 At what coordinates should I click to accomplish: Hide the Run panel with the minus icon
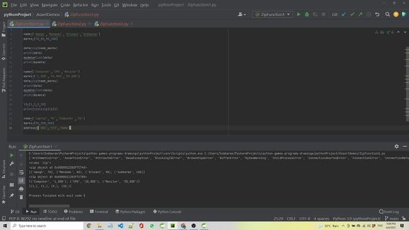[x=405, y=146]
